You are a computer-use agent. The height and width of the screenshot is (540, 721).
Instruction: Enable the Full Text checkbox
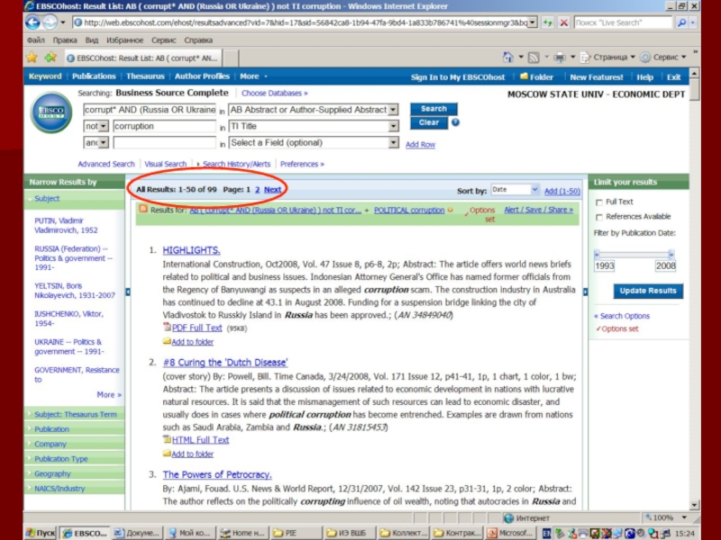point(598,202)
